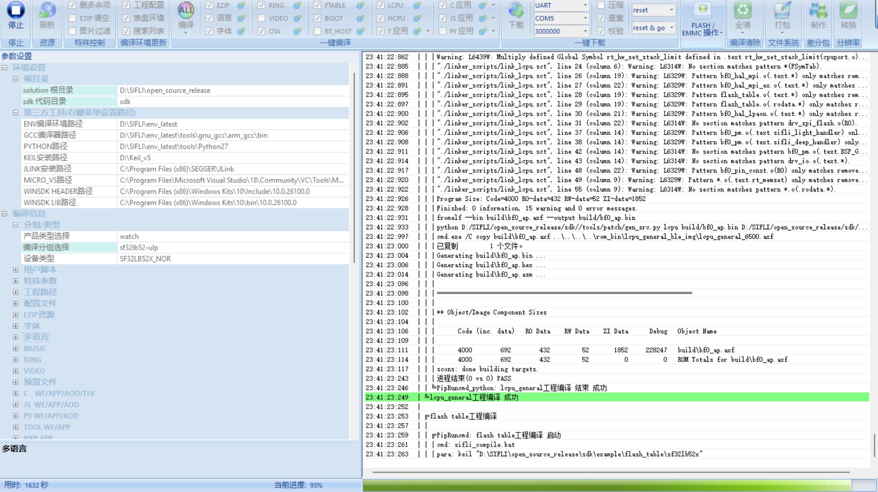Check the BT_HOST option
This screenshot has width=878, height=492.
coord(317,31)
